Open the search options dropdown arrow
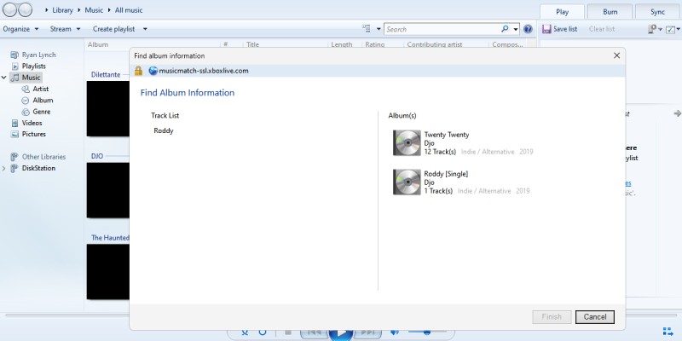 coord(516,29)
